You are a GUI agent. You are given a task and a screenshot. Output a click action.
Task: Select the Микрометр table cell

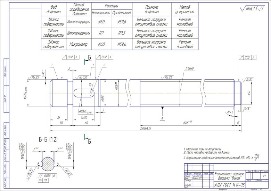tap(78, 44)
